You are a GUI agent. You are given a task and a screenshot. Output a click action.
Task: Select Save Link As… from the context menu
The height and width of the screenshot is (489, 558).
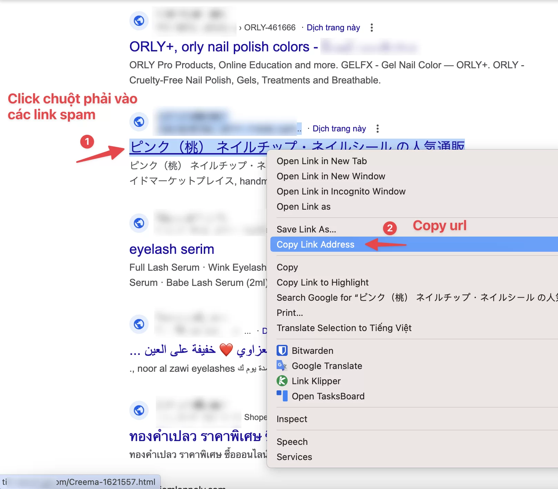click(414, 229)
